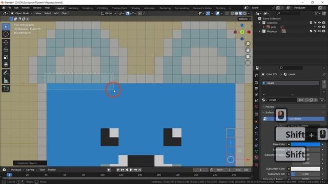Open outliner filter dropdown funnel
328x184 pixels.
317,13
